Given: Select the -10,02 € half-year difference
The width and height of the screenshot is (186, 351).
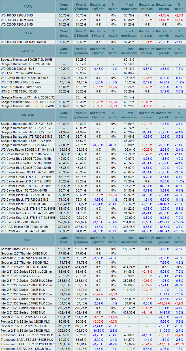Looking at the screenshot, I should coord(164,186).
